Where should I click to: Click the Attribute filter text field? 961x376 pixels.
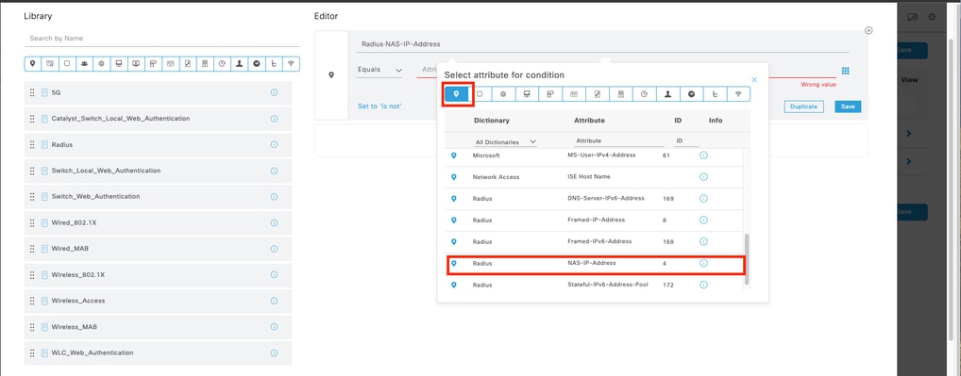tap(619, 141)
